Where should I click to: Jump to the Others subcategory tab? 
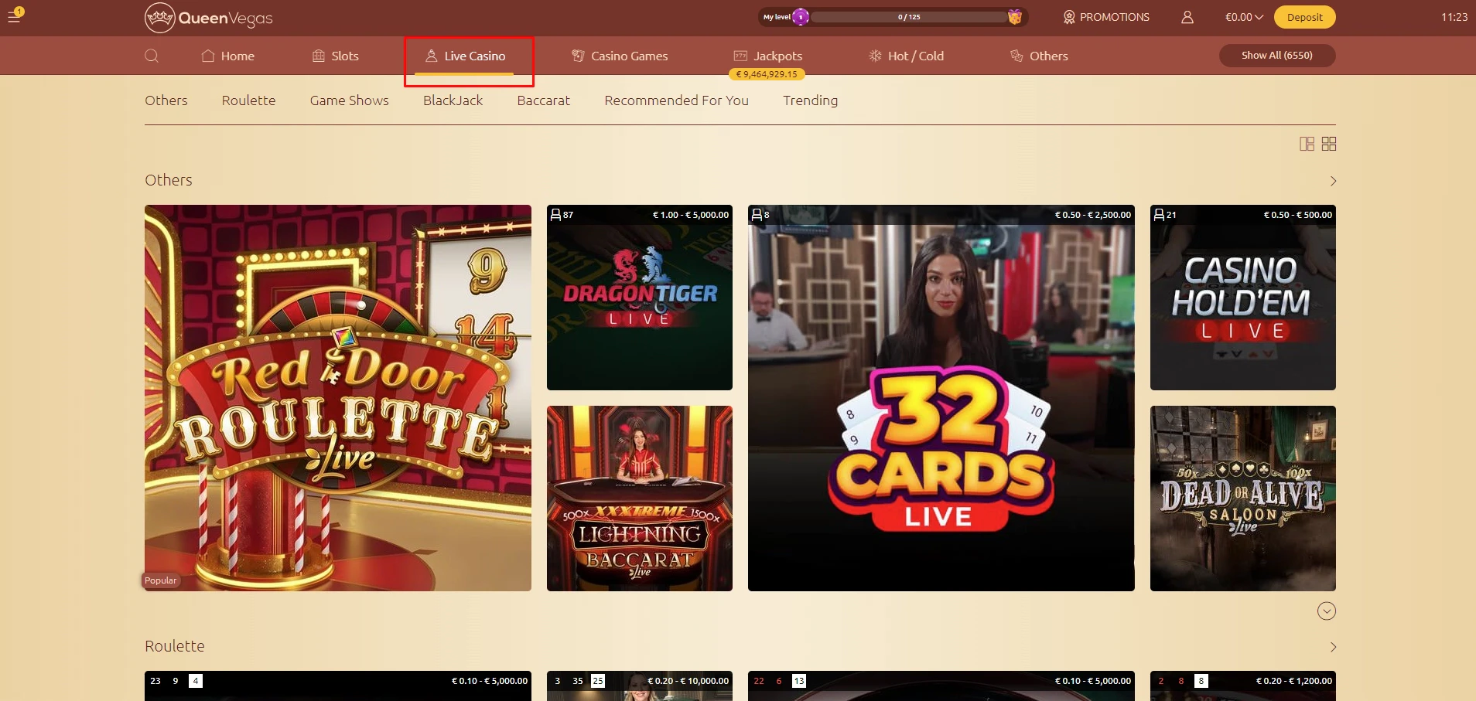[166, 100]
